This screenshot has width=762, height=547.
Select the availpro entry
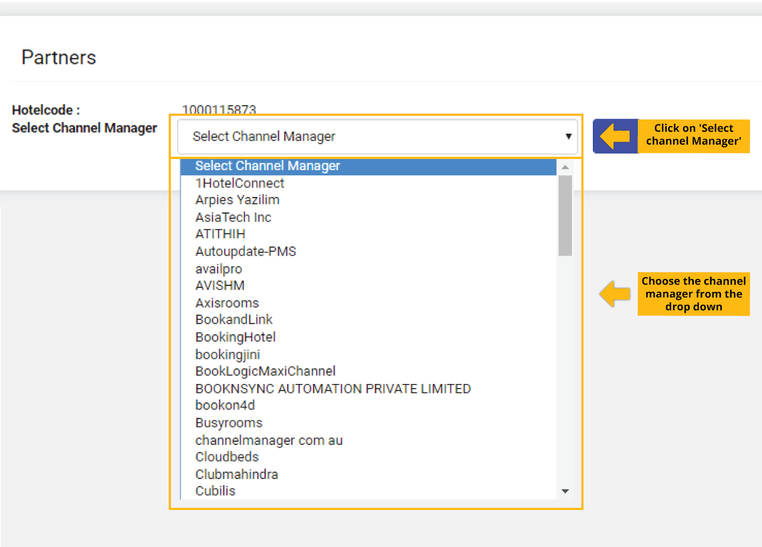(218, 268)
